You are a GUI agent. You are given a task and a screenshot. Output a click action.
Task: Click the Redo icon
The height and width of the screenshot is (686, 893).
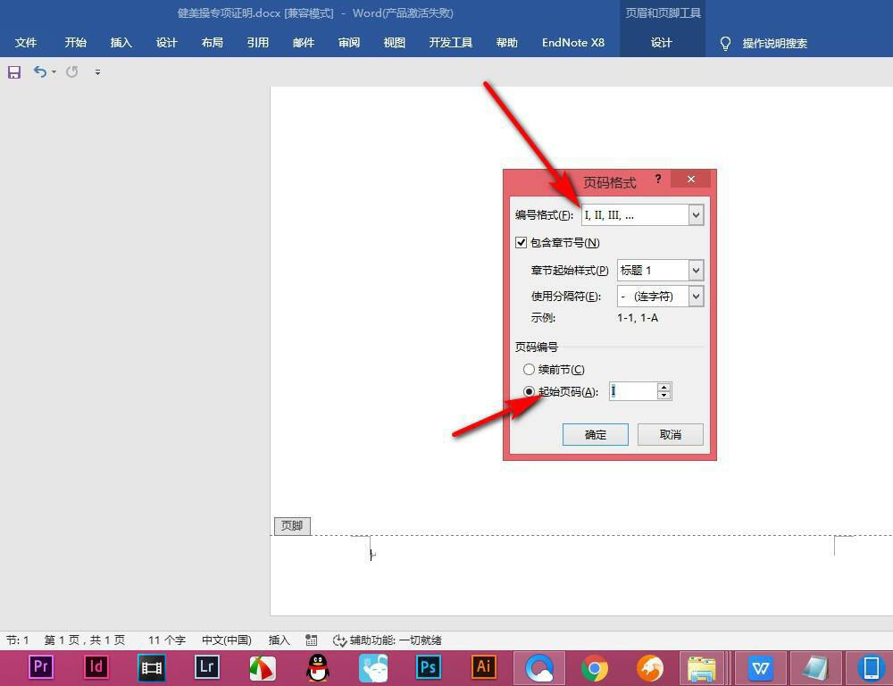(71, 72)
